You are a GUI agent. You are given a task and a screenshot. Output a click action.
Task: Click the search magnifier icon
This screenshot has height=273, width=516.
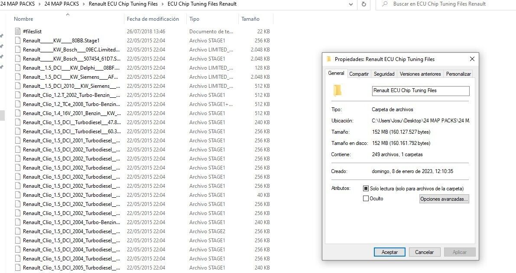(385, 4)
